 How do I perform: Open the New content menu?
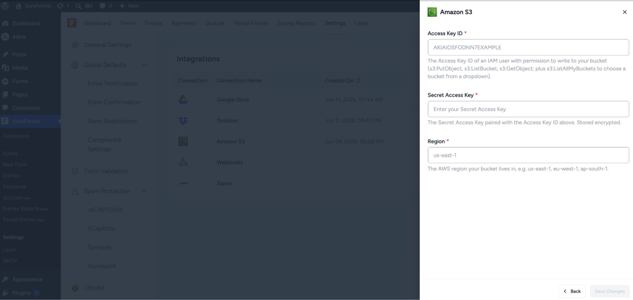129,6
